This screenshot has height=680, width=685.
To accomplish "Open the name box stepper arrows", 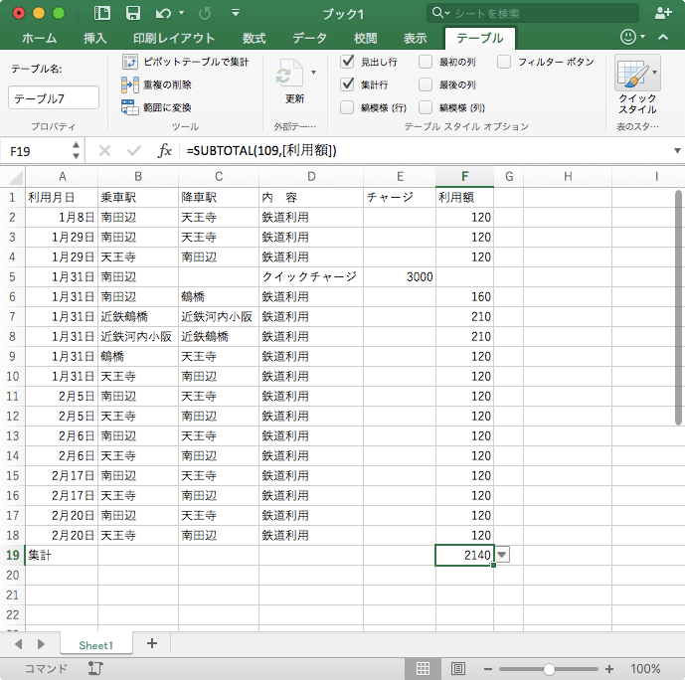I will tap(76, 151).
